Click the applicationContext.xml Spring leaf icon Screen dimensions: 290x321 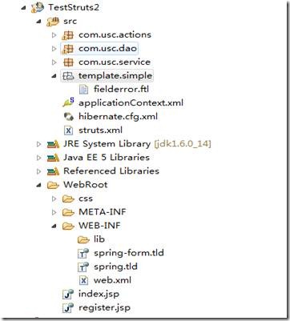[68, 102]
